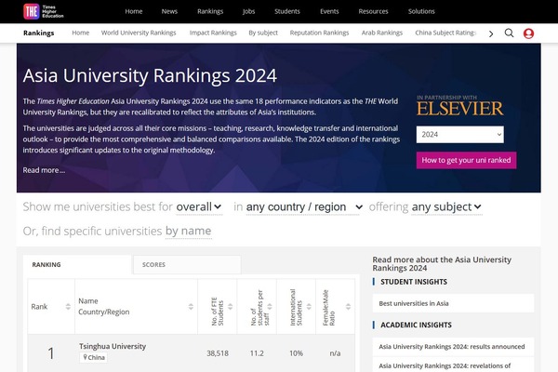The width and height of the screenshot is (558, 372).
Task: Open News in the top navigation
Action: pos(169,11)
